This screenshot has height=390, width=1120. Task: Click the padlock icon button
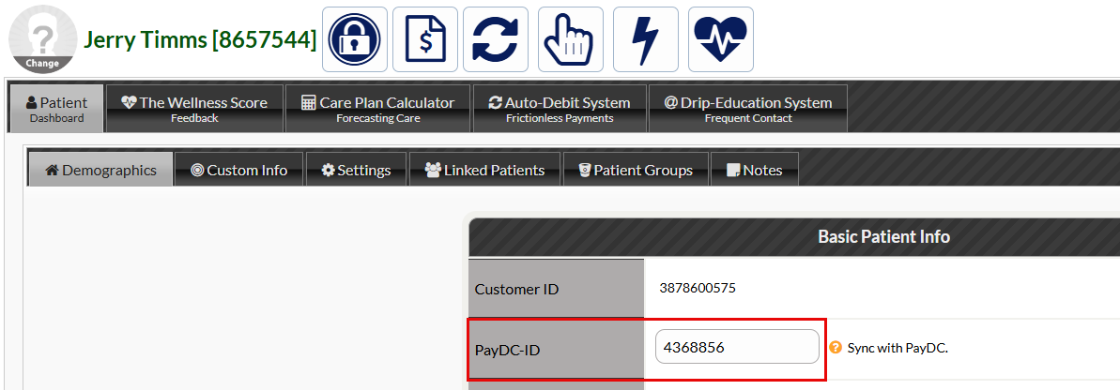point(354,39)
